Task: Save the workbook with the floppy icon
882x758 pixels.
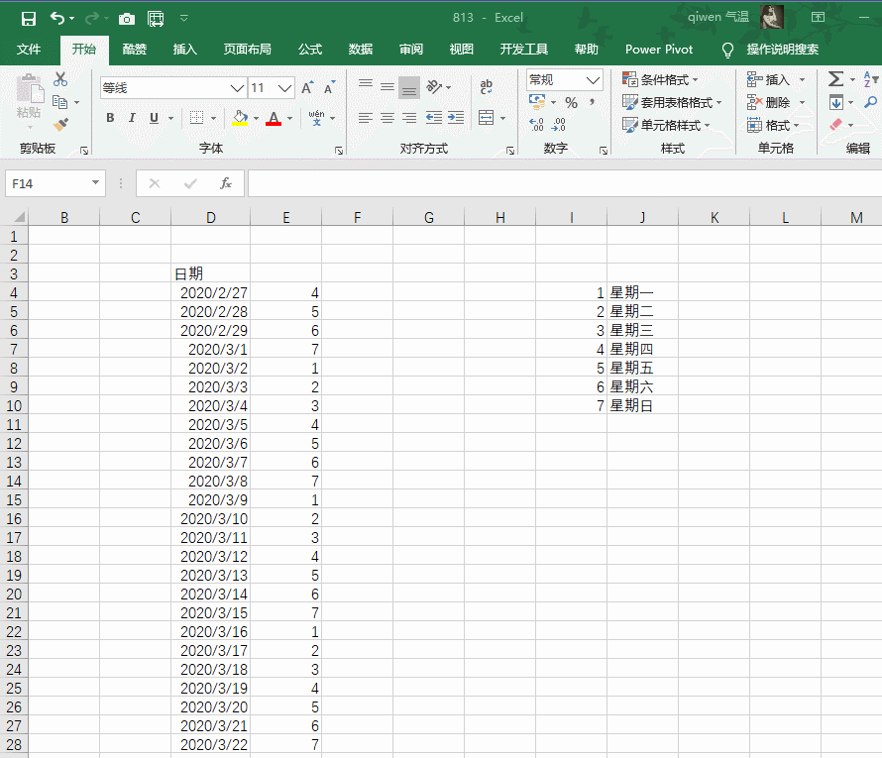Action: (x=28, y=19)
